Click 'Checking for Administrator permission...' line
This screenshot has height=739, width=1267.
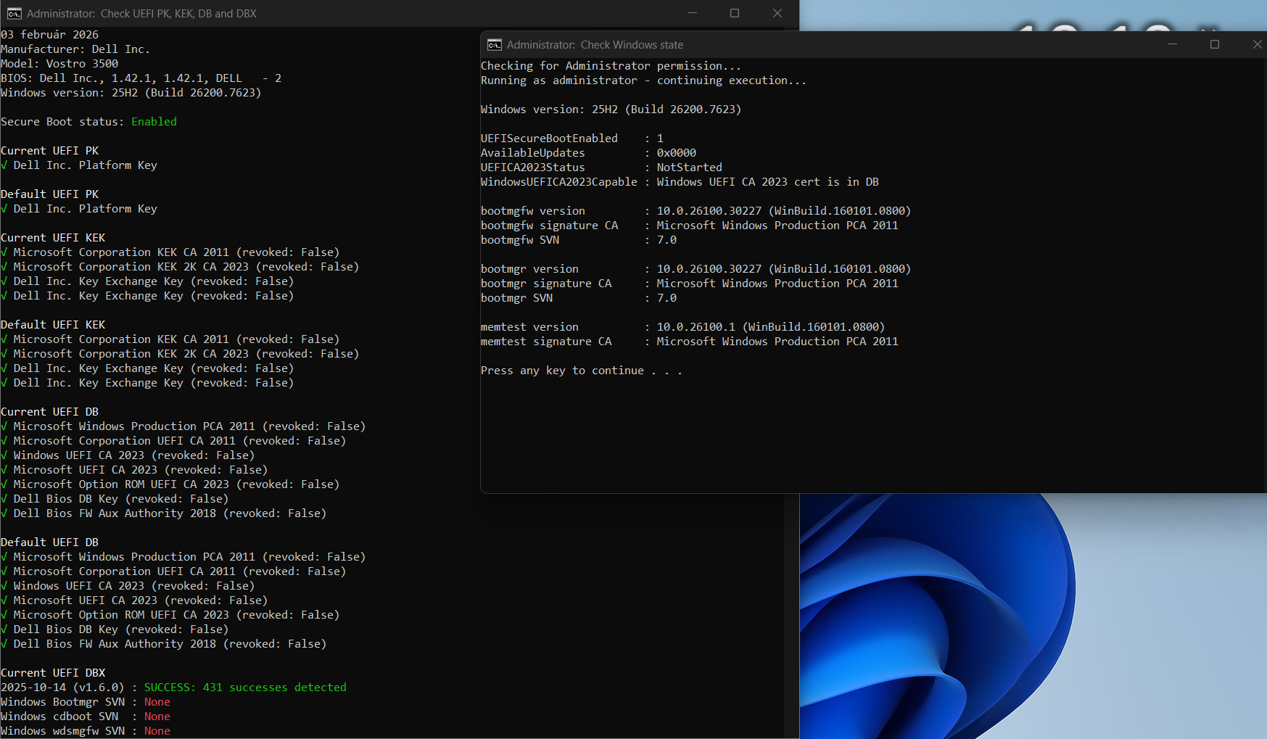[x=611, y=66]
